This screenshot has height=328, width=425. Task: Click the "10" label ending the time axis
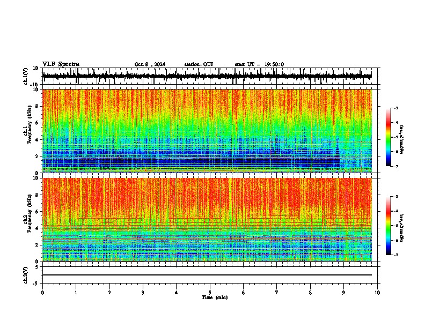[377, 293]
